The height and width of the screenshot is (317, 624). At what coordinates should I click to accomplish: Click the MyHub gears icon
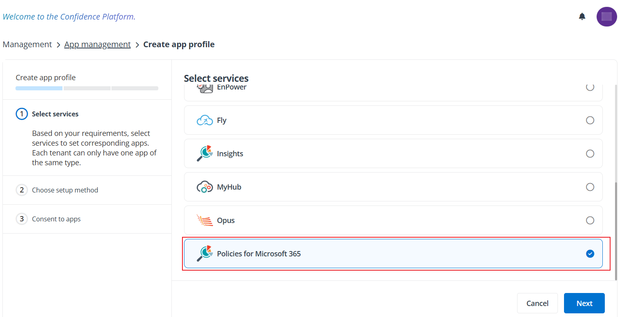pyautogui.click(x=204, y=187)
